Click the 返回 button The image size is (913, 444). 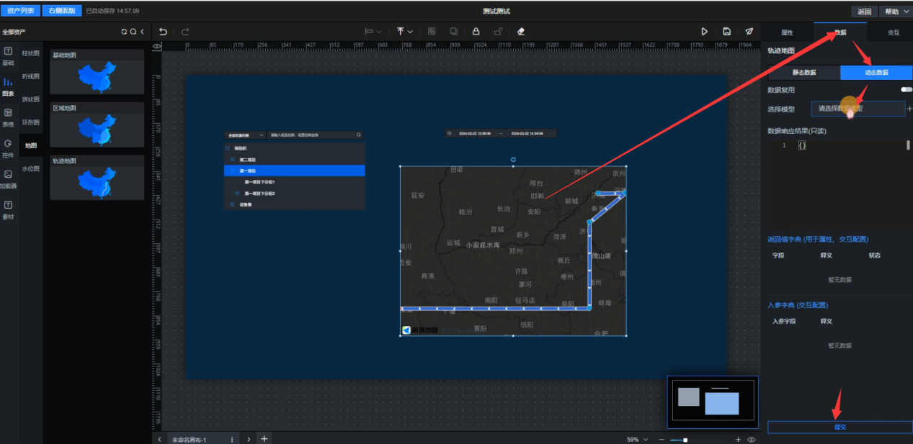865,12
